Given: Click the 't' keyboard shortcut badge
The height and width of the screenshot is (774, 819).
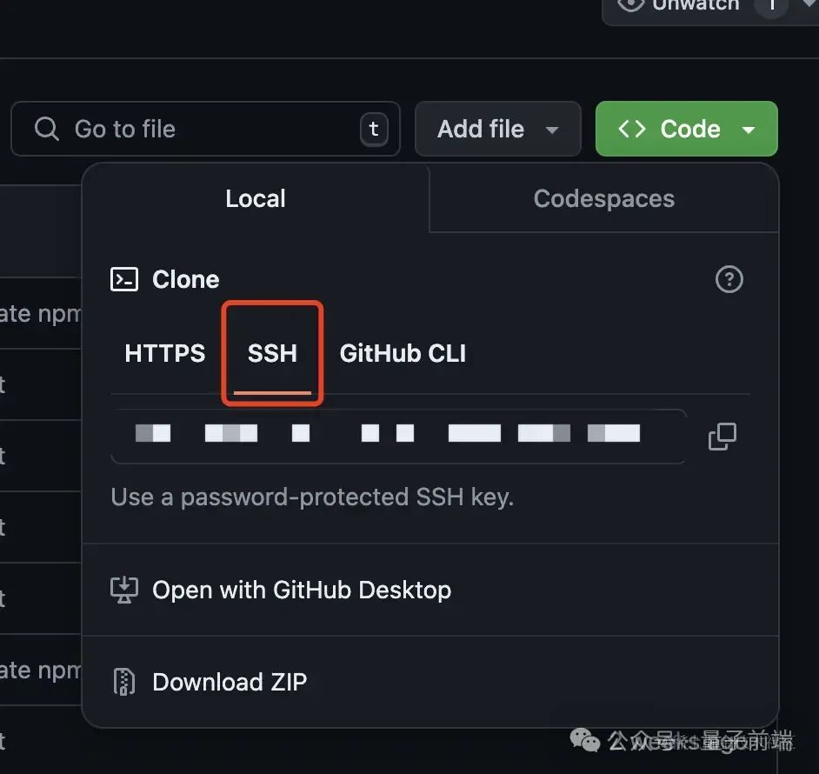Looking at the screenshot, I should tap(374, 129).
